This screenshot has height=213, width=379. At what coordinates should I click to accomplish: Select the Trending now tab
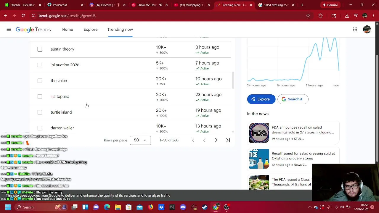coord(120,29)
